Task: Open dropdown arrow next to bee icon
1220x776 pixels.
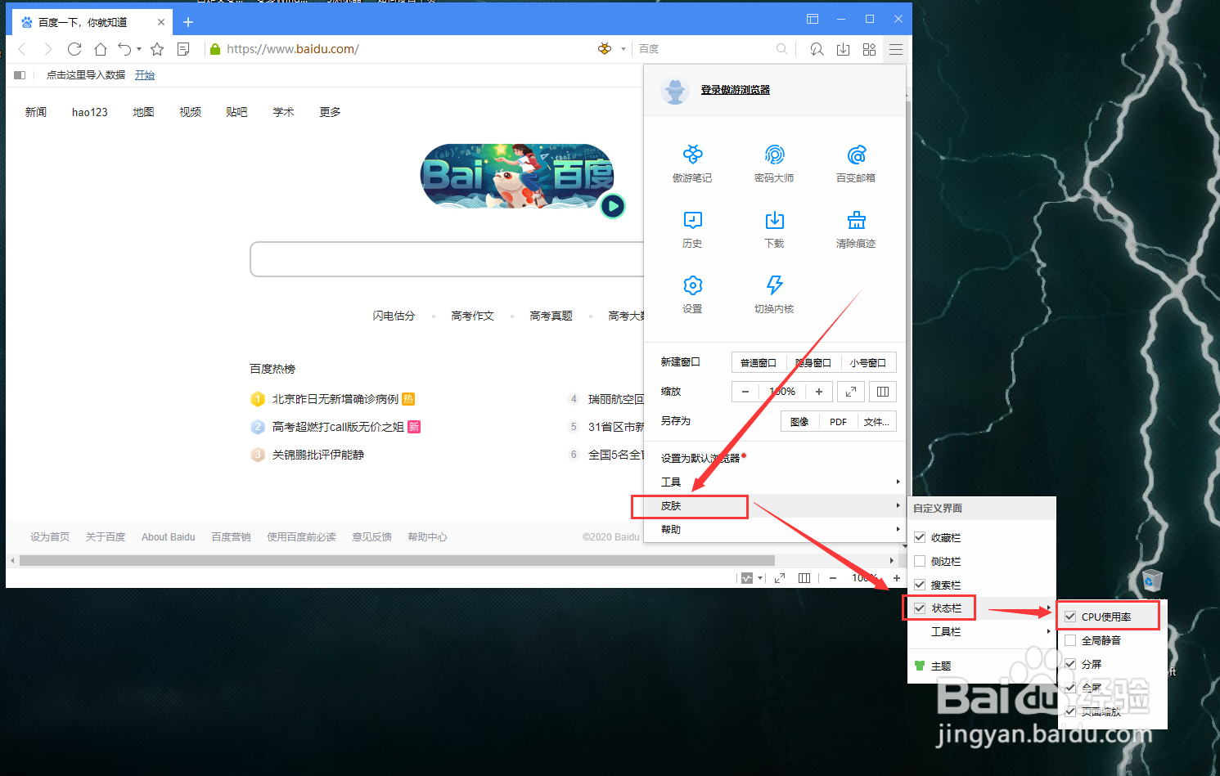Action: click(x=624, y=49)
